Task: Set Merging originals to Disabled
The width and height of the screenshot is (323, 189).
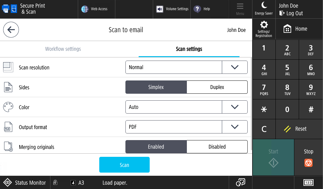Action: [217, 147]
